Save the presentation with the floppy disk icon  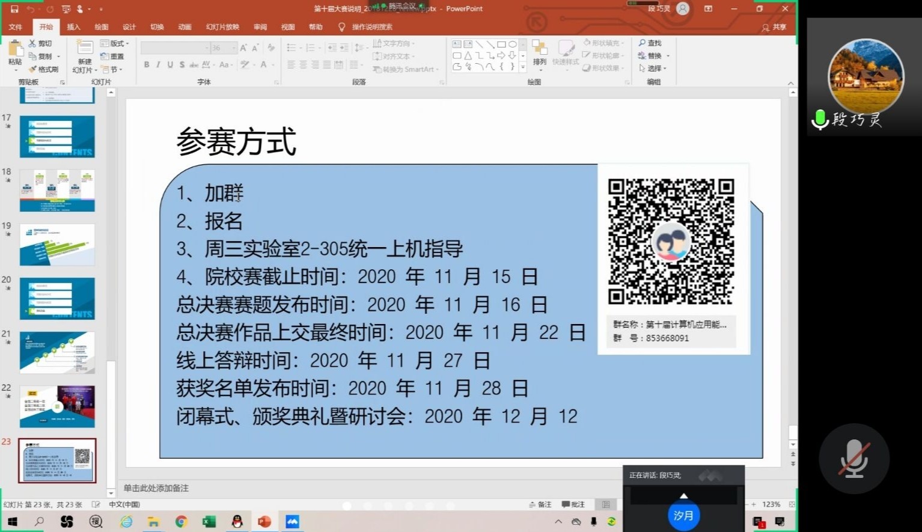14,9
